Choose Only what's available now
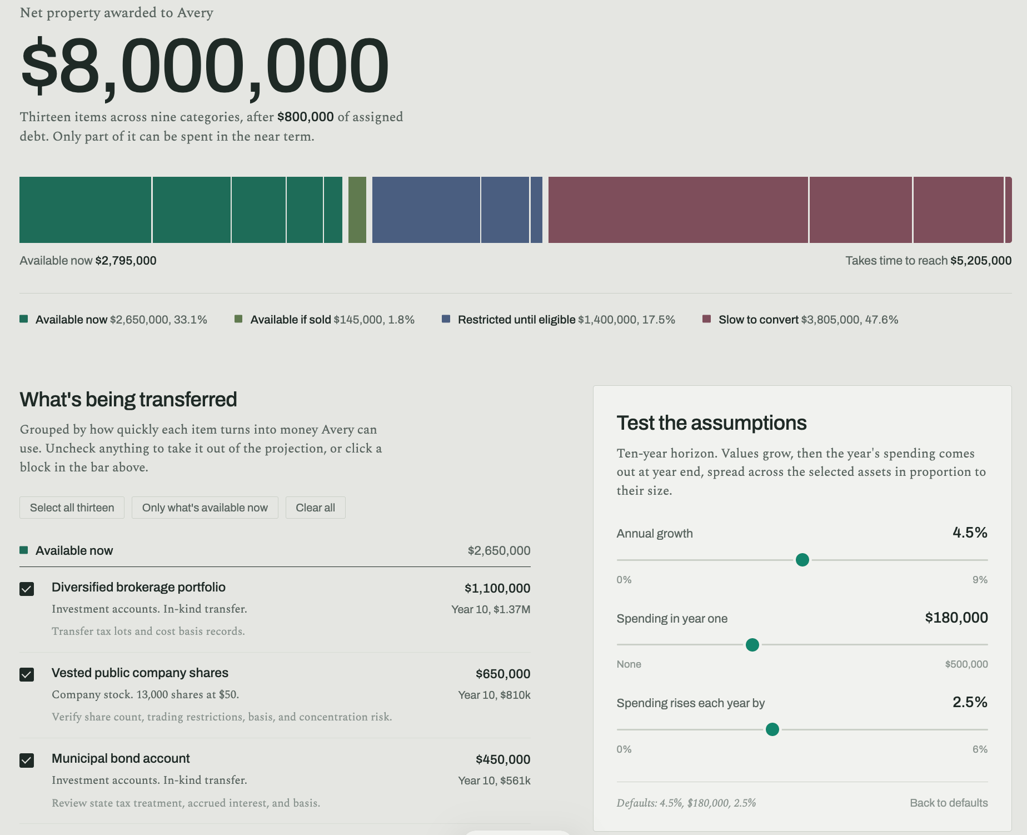Image resolution: width=1027 pixels, height=835 pixels. click(205, 508)
